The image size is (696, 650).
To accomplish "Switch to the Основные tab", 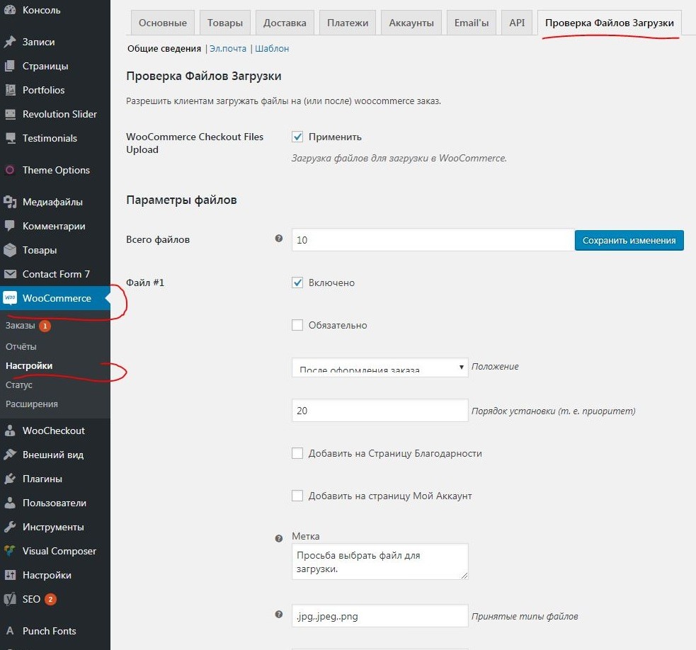I will click(162, 23).
